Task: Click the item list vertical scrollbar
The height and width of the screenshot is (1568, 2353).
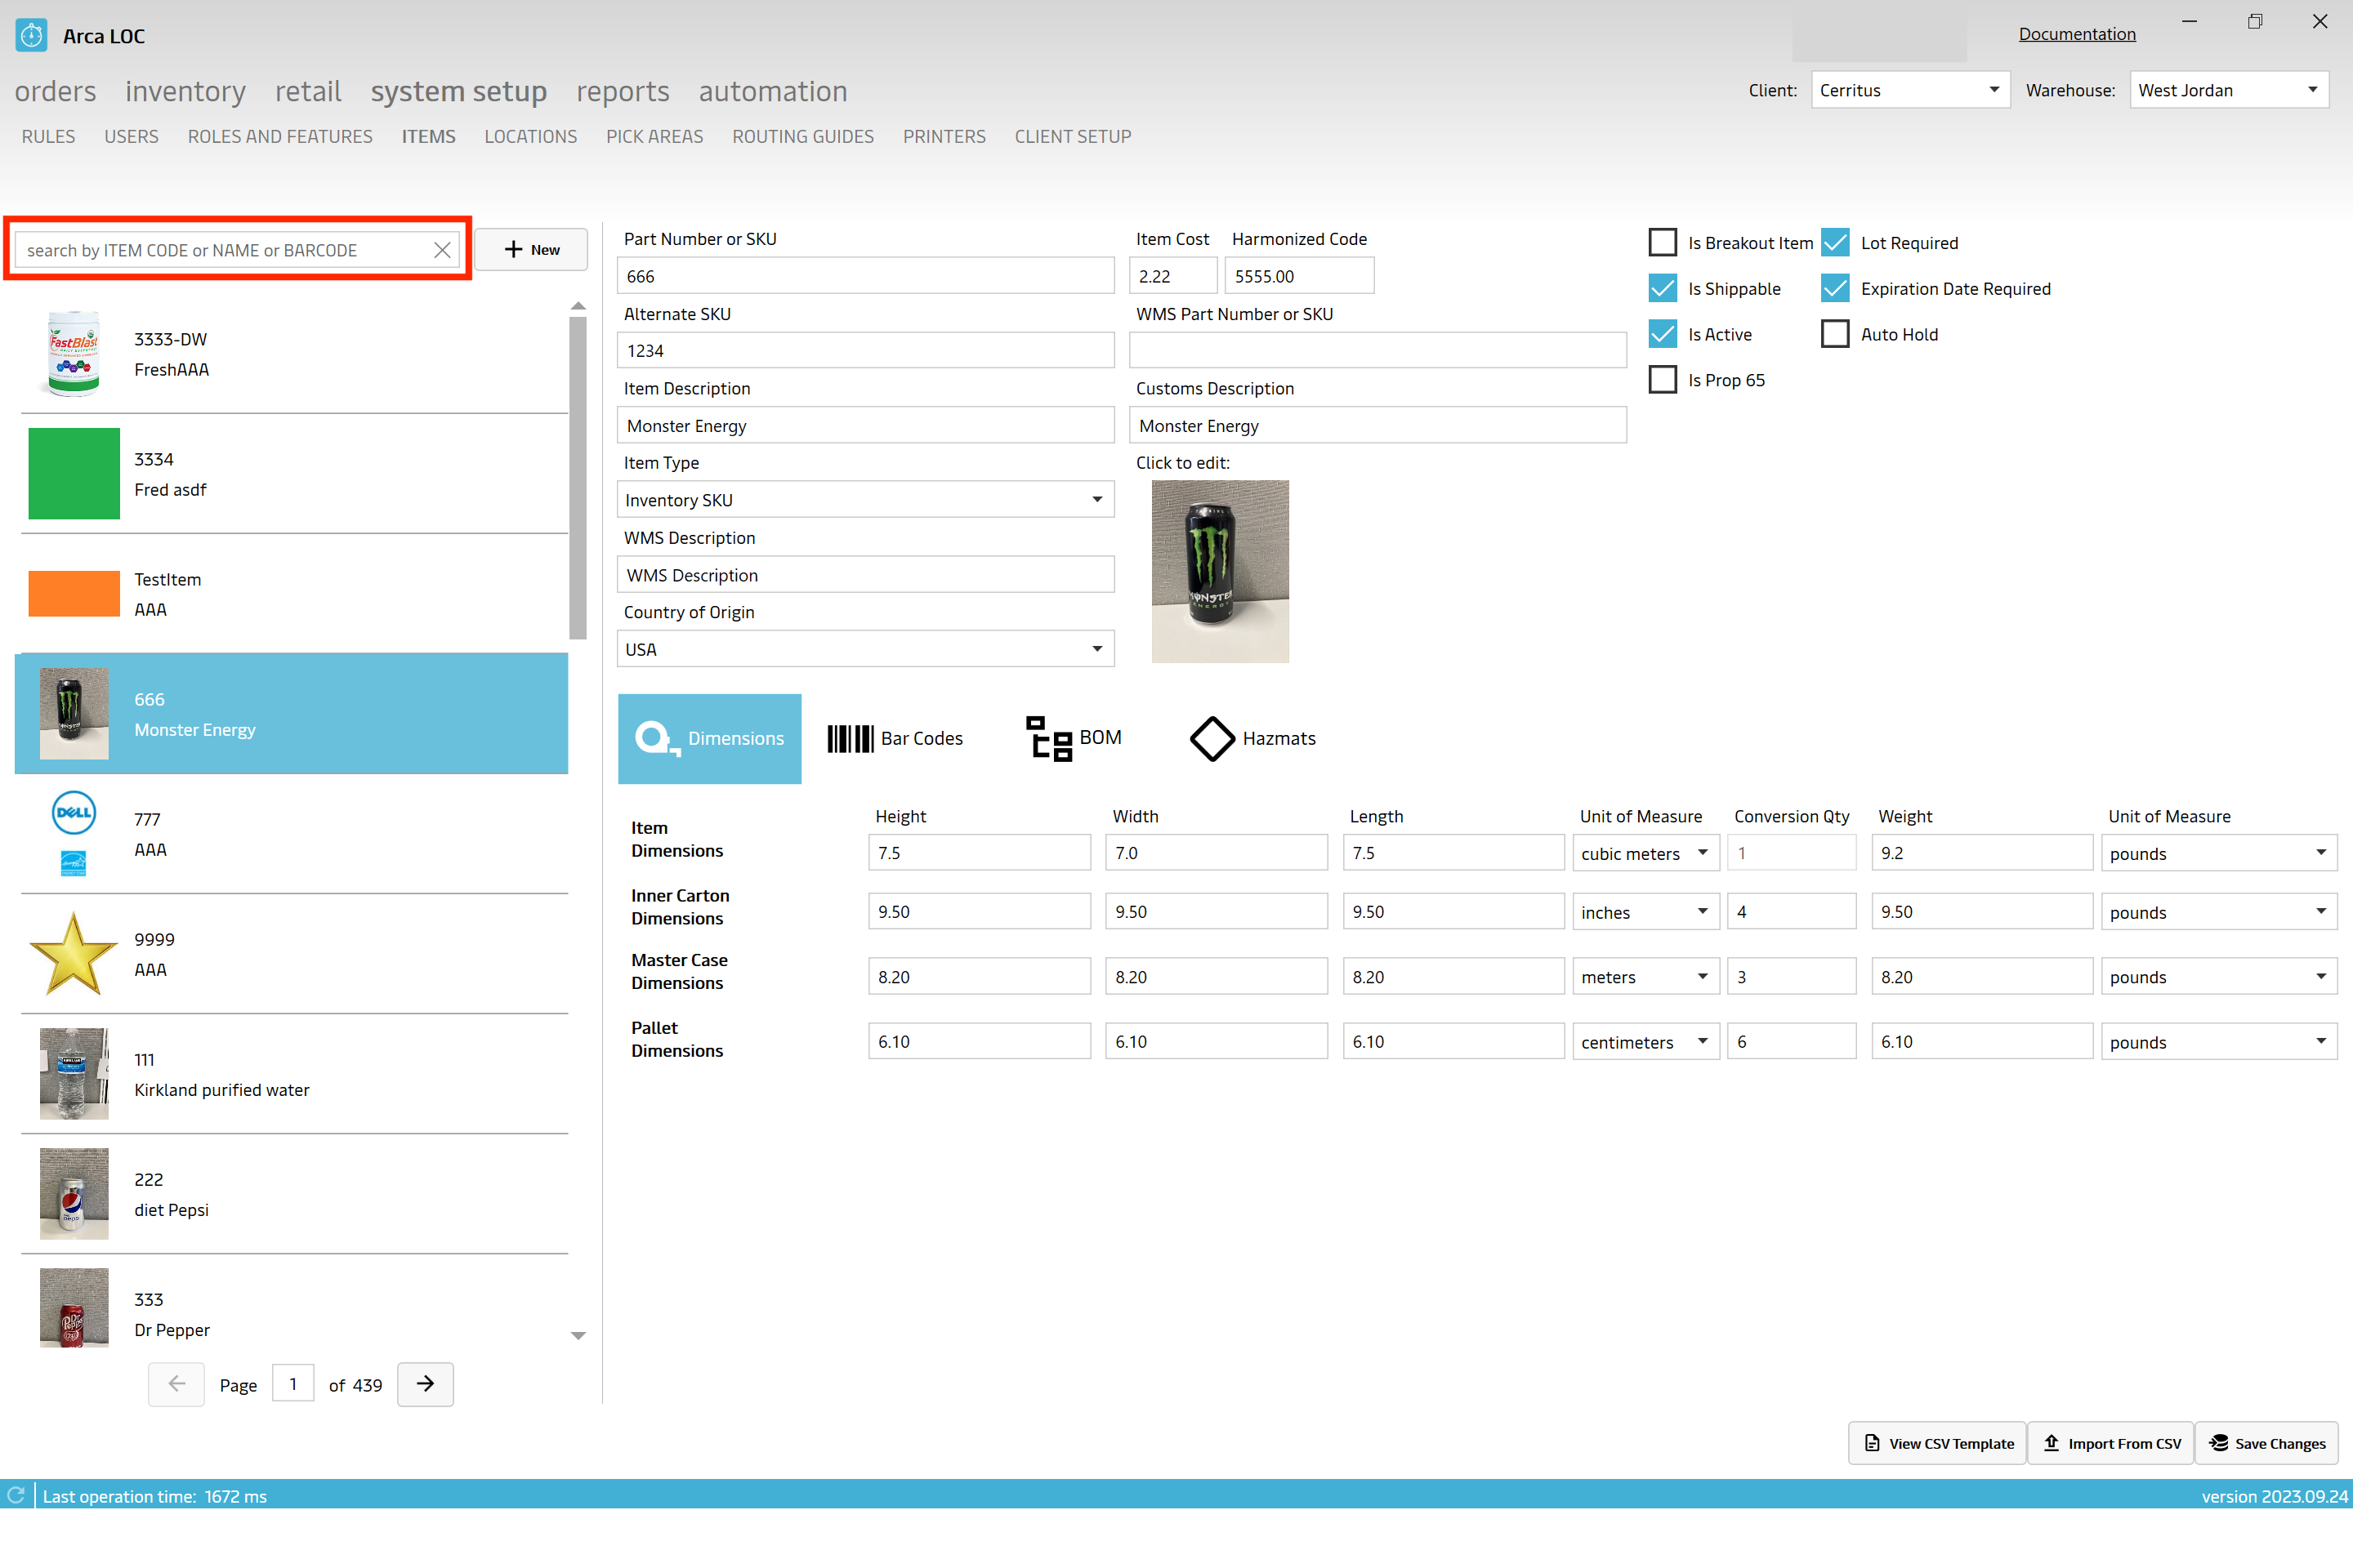Action: coord(578,477)
